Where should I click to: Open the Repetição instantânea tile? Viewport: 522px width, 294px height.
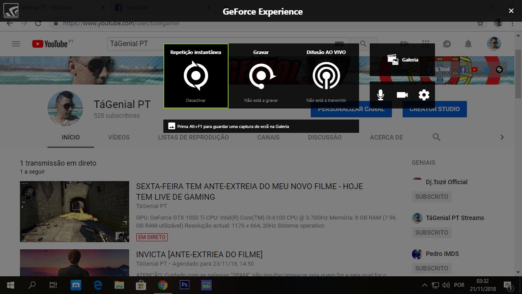tap(196, 76)
